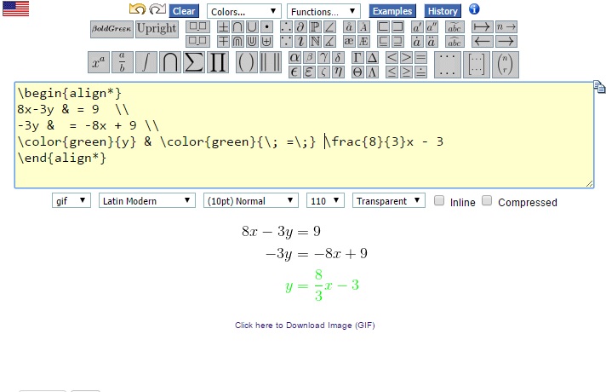Insert a fraction a over b
This screenshot has height=392, width=606.
click(122, 62)
